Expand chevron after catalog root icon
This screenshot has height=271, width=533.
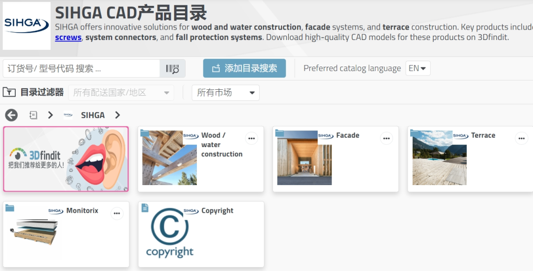coord(51,115)
